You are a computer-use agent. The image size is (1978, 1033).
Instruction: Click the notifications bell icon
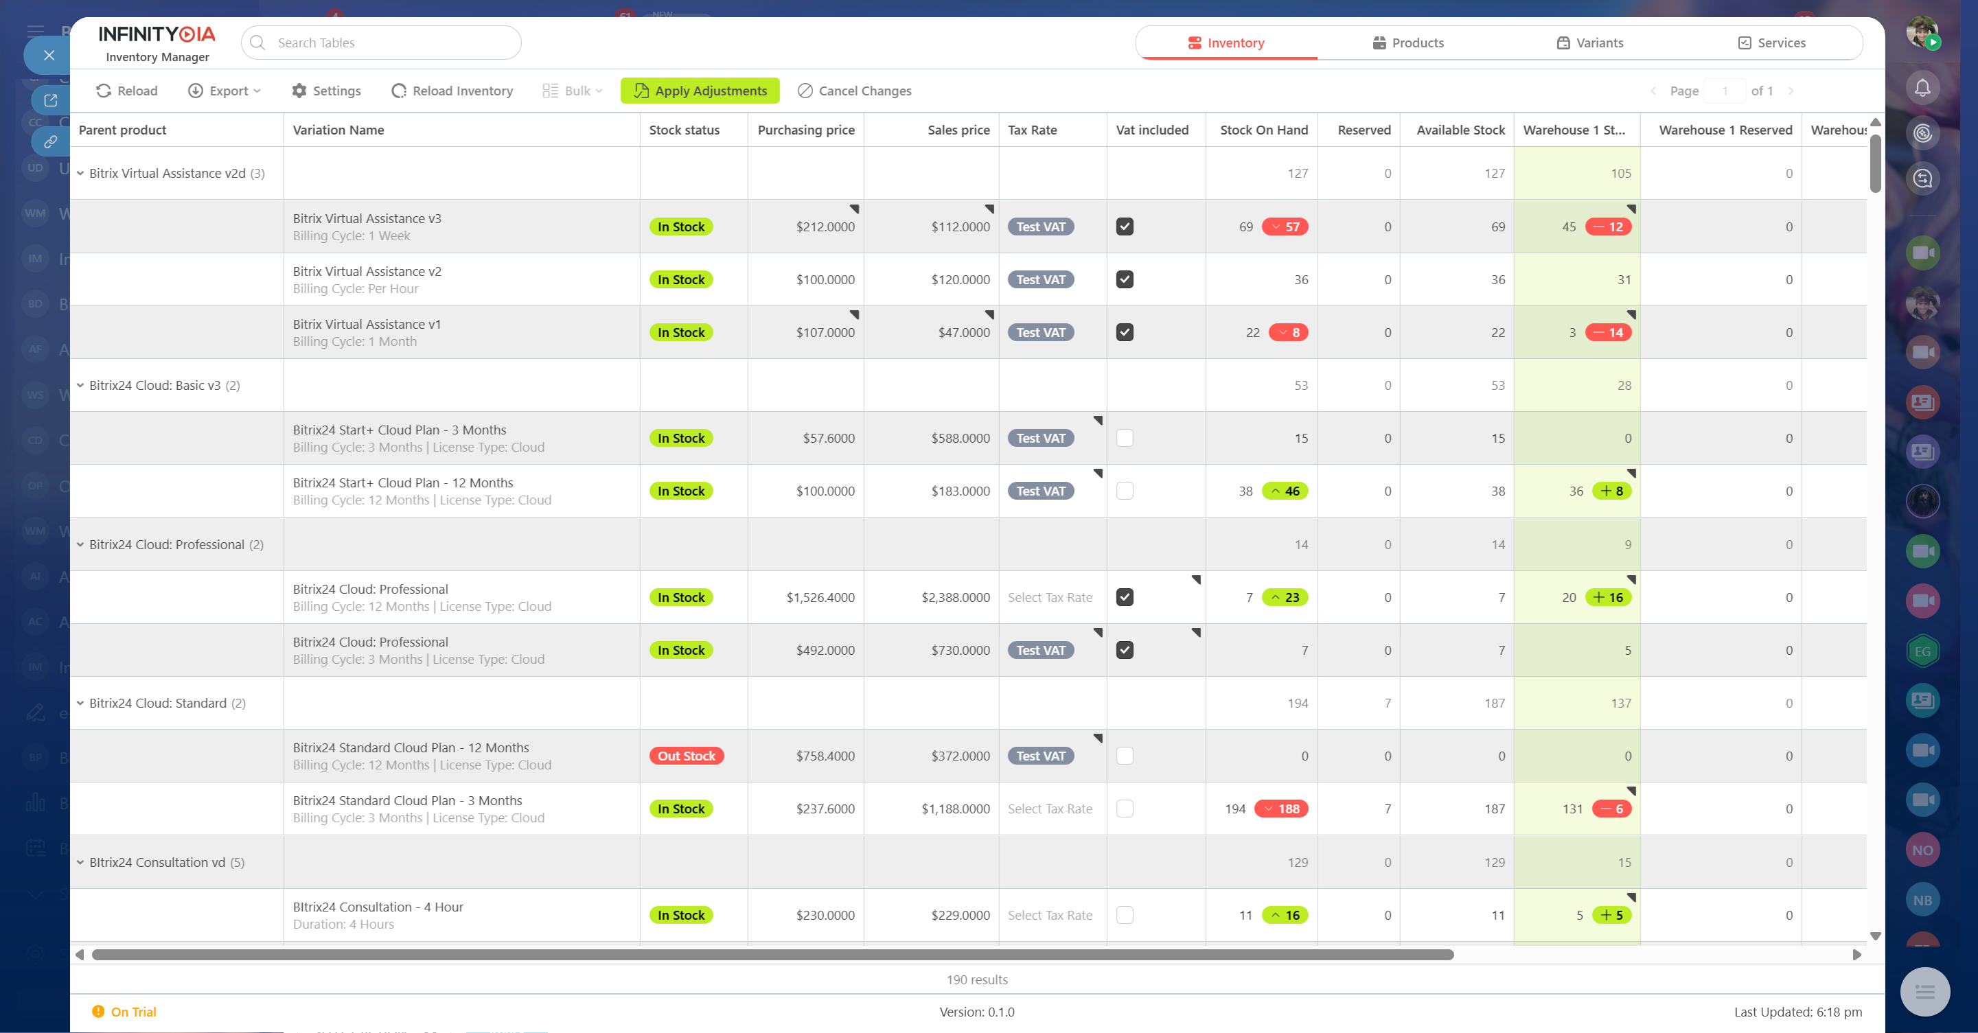coord(1922,87)
